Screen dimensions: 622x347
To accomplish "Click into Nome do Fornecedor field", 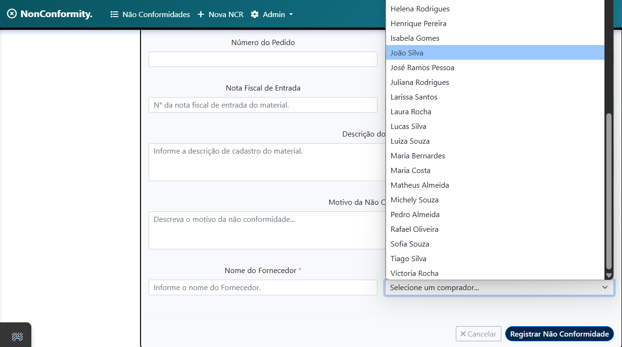I will (x=263, y=287).
